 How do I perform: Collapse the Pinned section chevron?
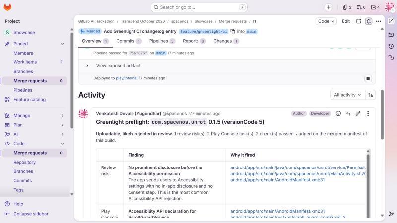point(63,44)
